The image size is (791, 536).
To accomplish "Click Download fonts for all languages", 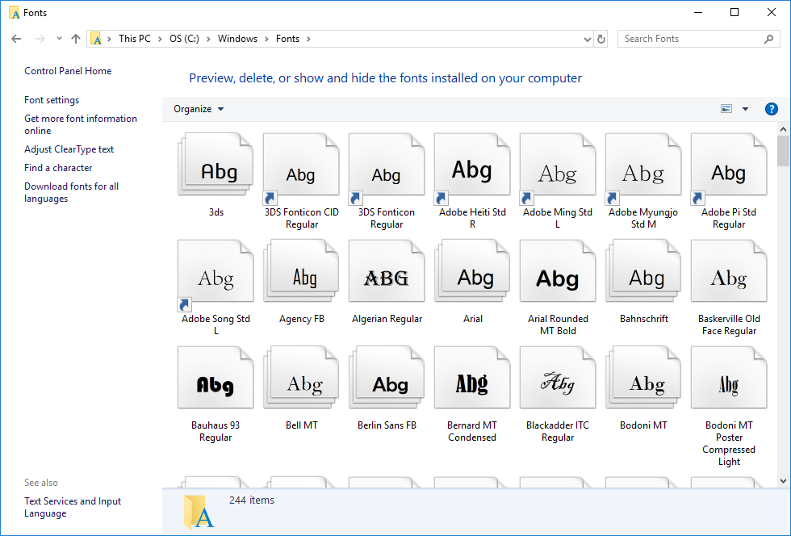I will [72, 192].
